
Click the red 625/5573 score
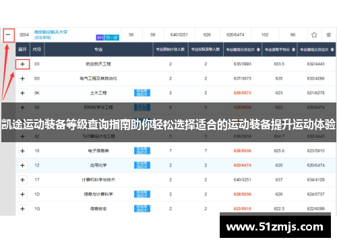coord(243,93)
